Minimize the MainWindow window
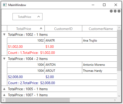This screenshot has height=104, width=123. [x=93, y=5]
